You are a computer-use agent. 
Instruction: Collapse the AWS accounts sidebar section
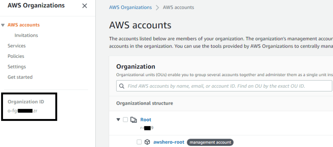pos(3,25)
